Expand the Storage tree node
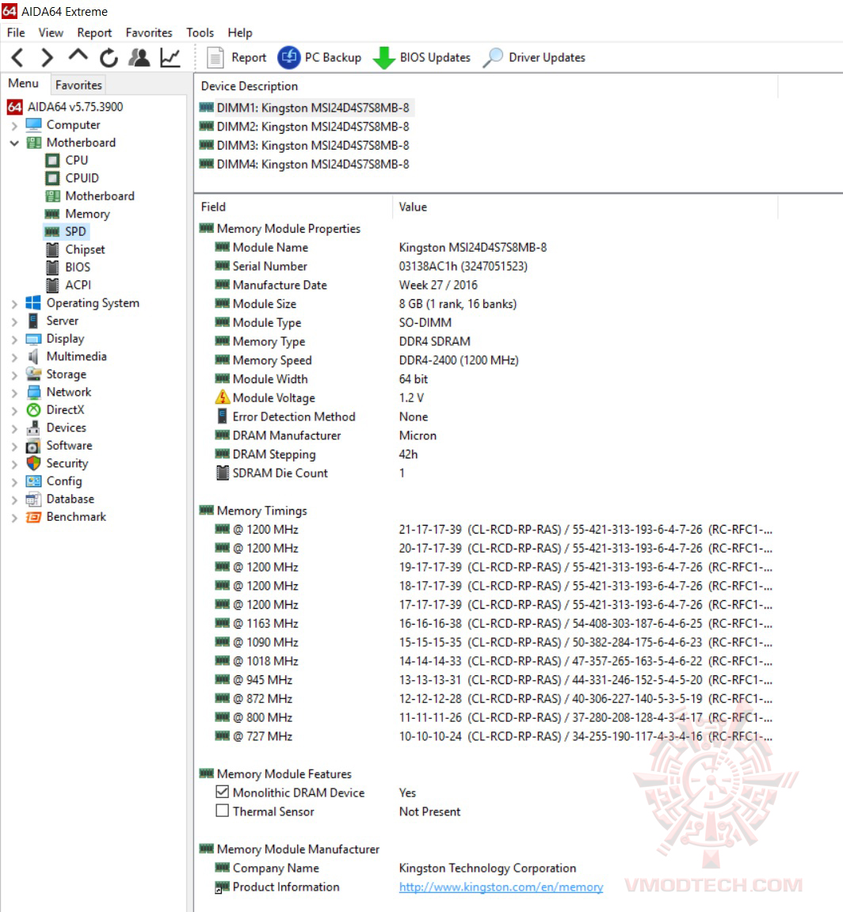Screen dimensions: 843x912 [13, 374]
